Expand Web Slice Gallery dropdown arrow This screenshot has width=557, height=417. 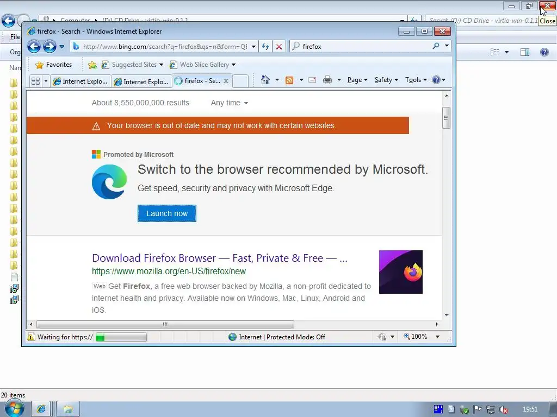coord(233,65)
